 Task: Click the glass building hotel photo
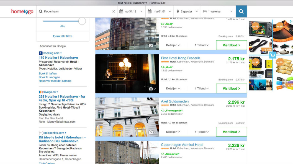(127, 34)
